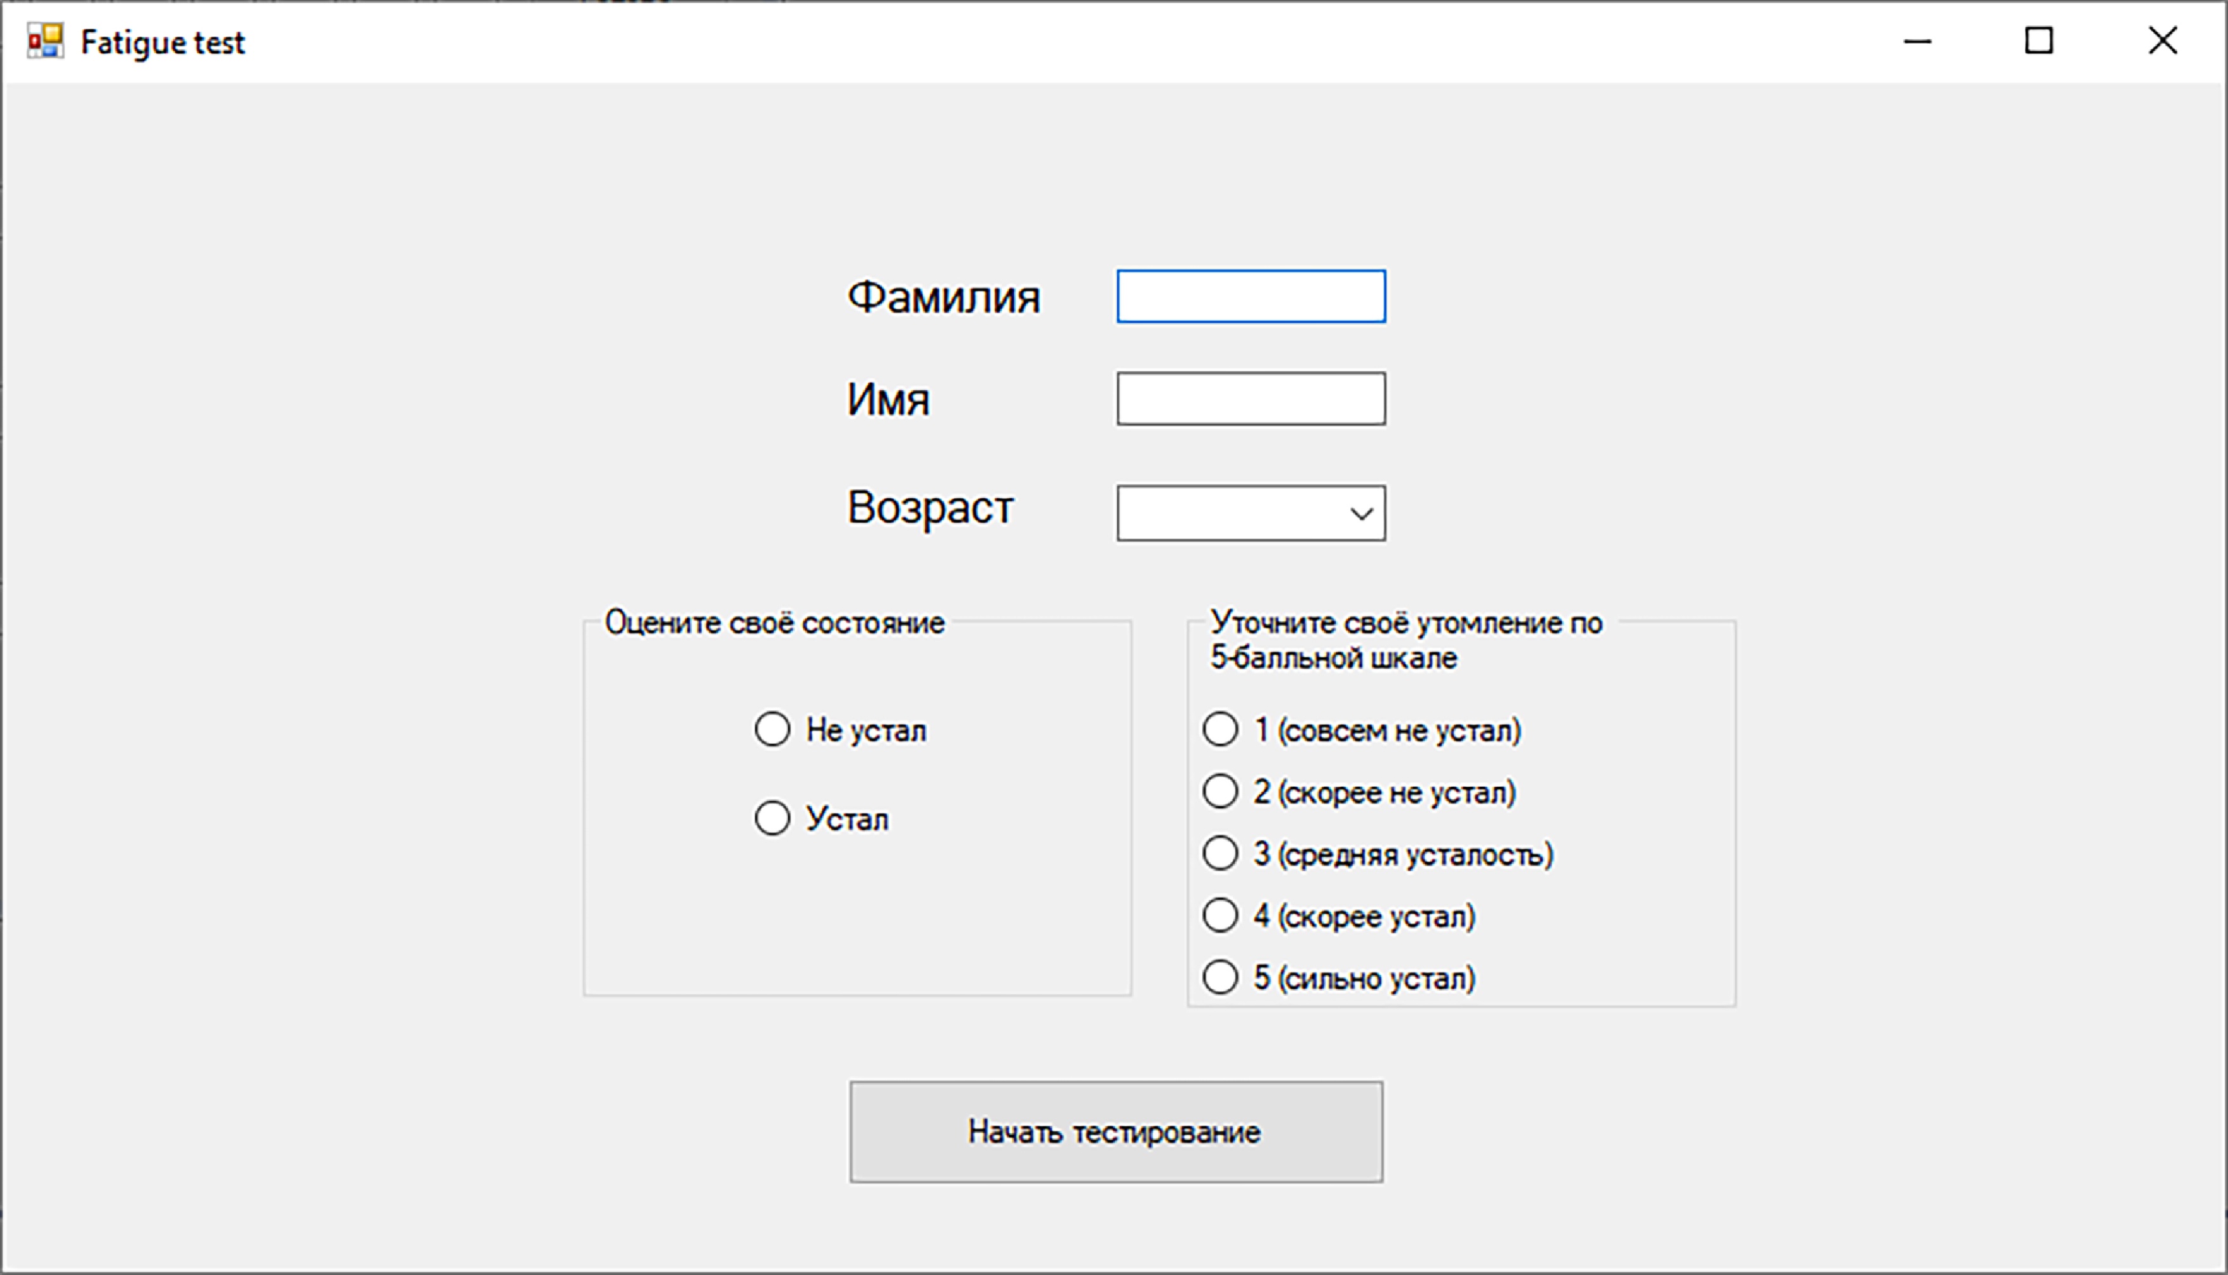Close the Fatigue test window
2228x1275 pixels.
click(x=2163, y=41)
